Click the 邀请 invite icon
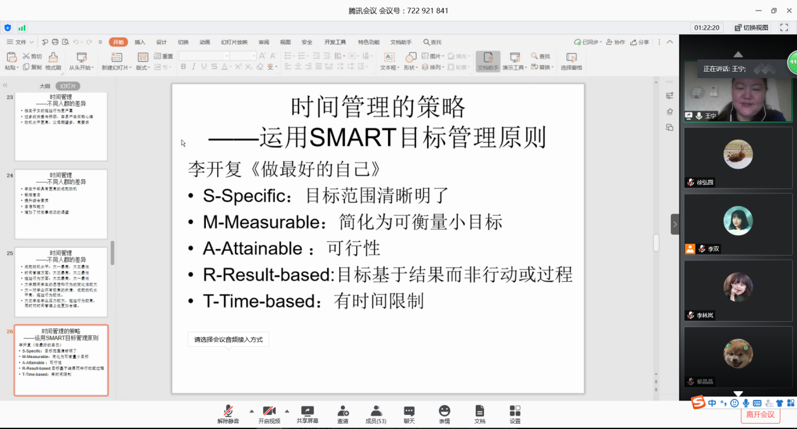 (x=343, y=414)
